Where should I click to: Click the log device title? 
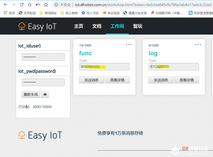click(x=153, y=53)
